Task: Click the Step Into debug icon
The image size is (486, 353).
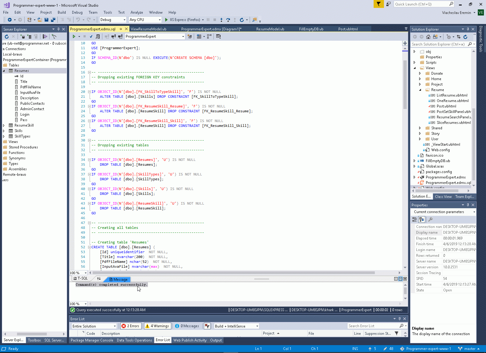Action: pos(221,20)
